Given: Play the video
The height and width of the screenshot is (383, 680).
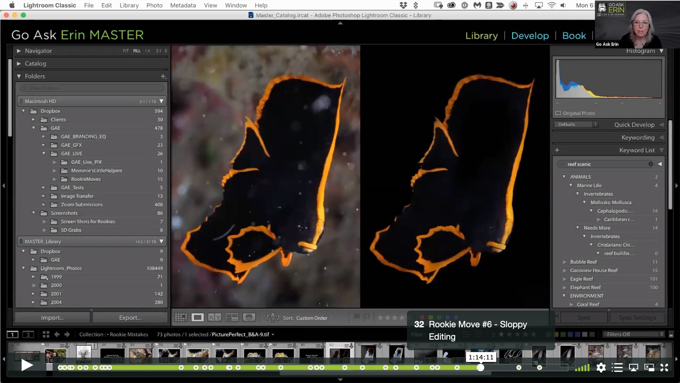Looking at the screenshot, I should tap(27, 366).
